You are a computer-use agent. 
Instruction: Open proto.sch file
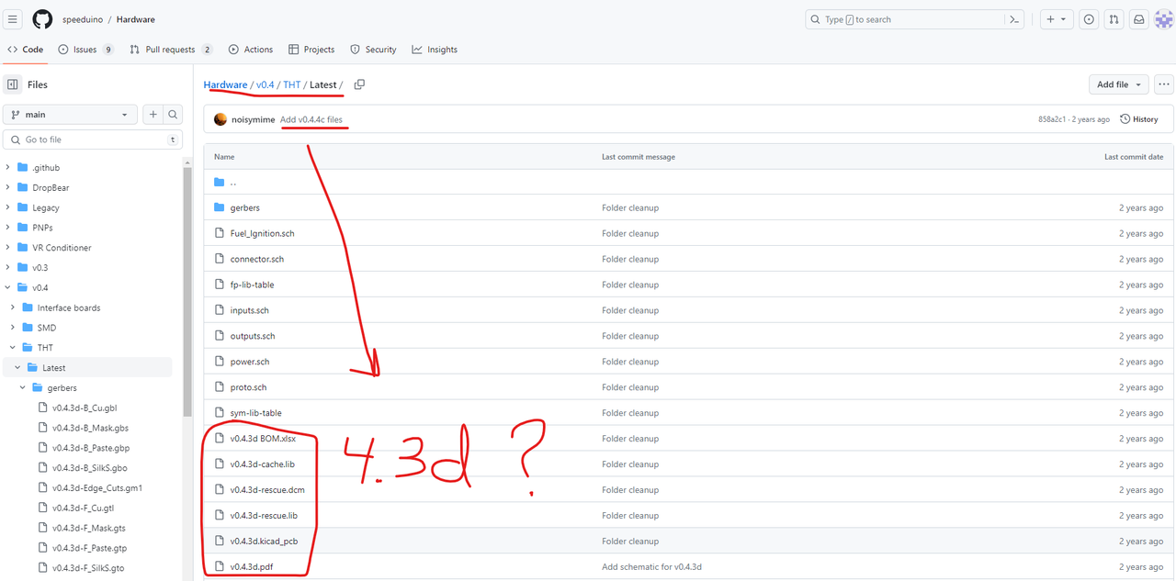[x=248, y=387]
